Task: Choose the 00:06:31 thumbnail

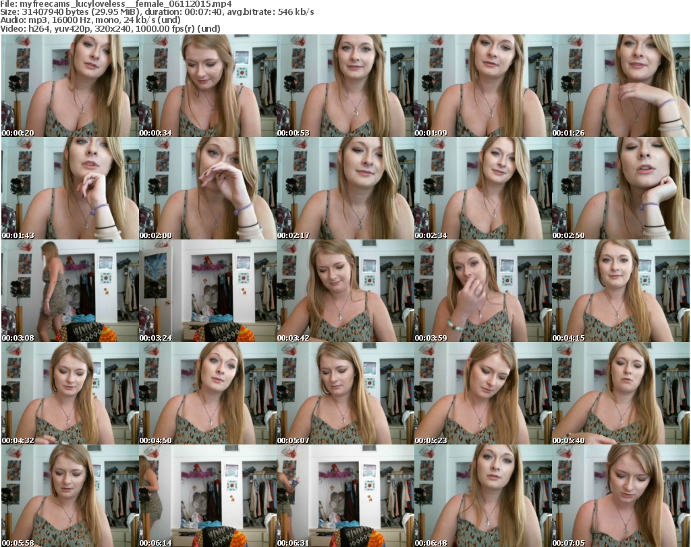Action: pos(345,496)
